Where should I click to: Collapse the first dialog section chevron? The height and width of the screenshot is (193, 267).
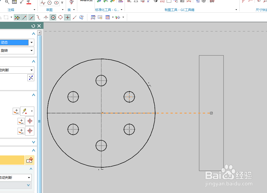click(33, 34)
